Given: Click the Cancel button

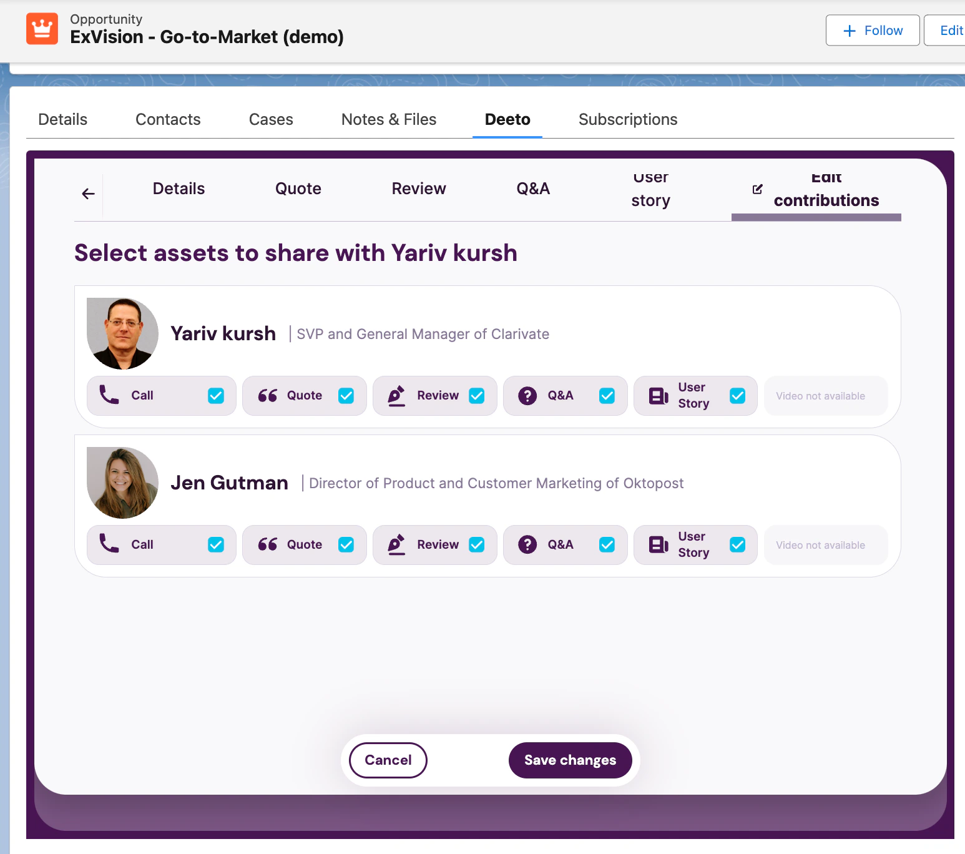Looking at the screenshot, I should [388, 760].
